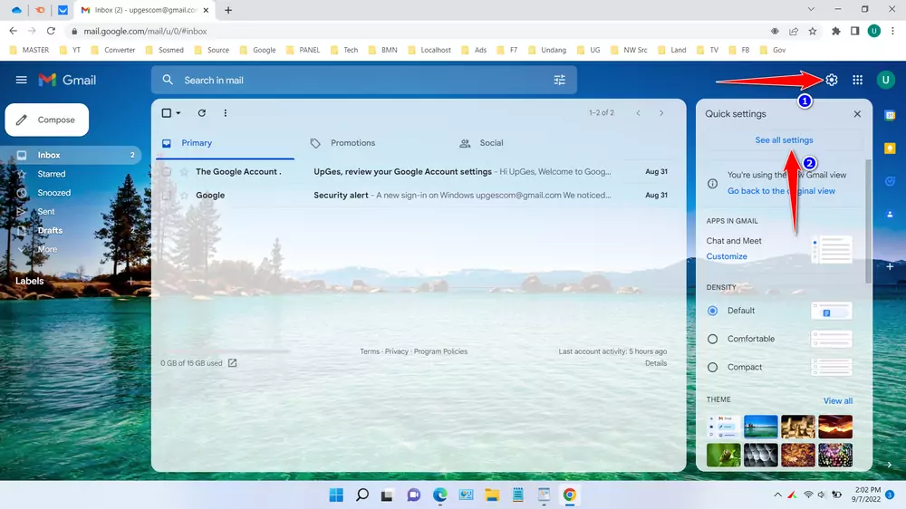The width and height of the screenshot is (906, 509).
Task: Go to the older messages page arrow
Action: (661, 112)
